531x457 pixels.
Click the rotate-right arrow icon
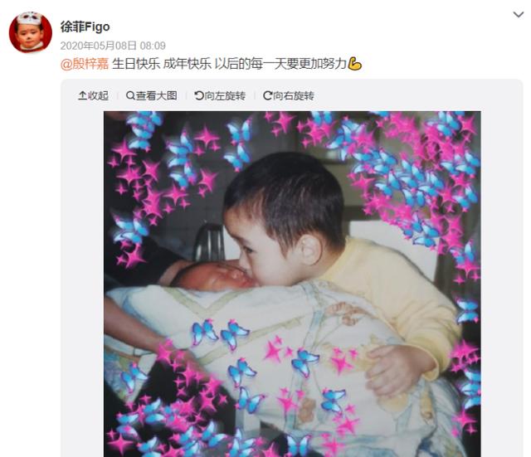267,96
